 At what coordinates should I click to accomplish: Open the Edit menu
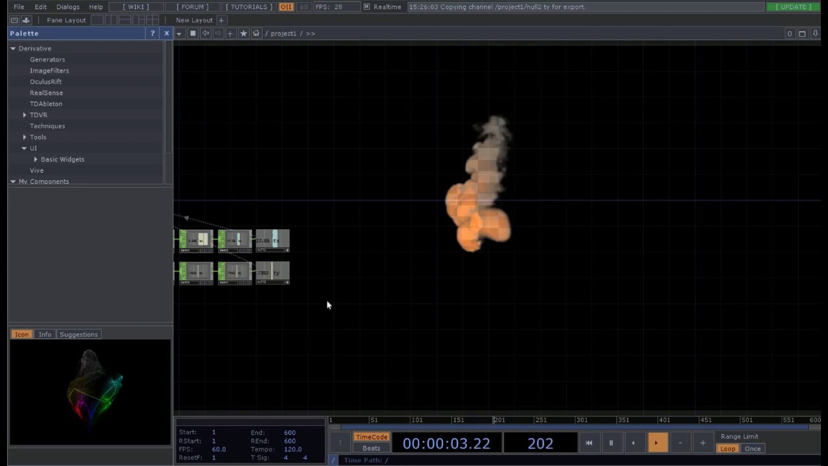[41, 6]
